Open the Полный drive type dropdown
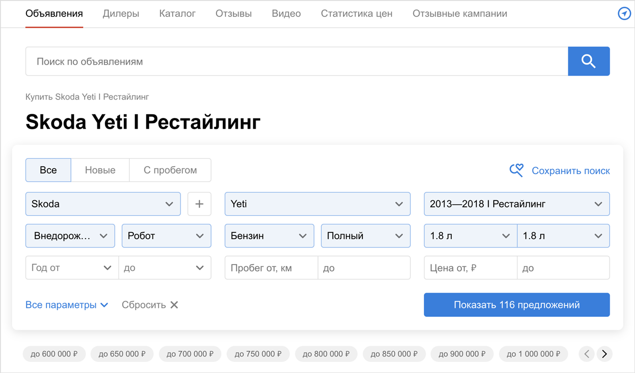The height and width of the screenshot is (373, 635). coord(366,236)
